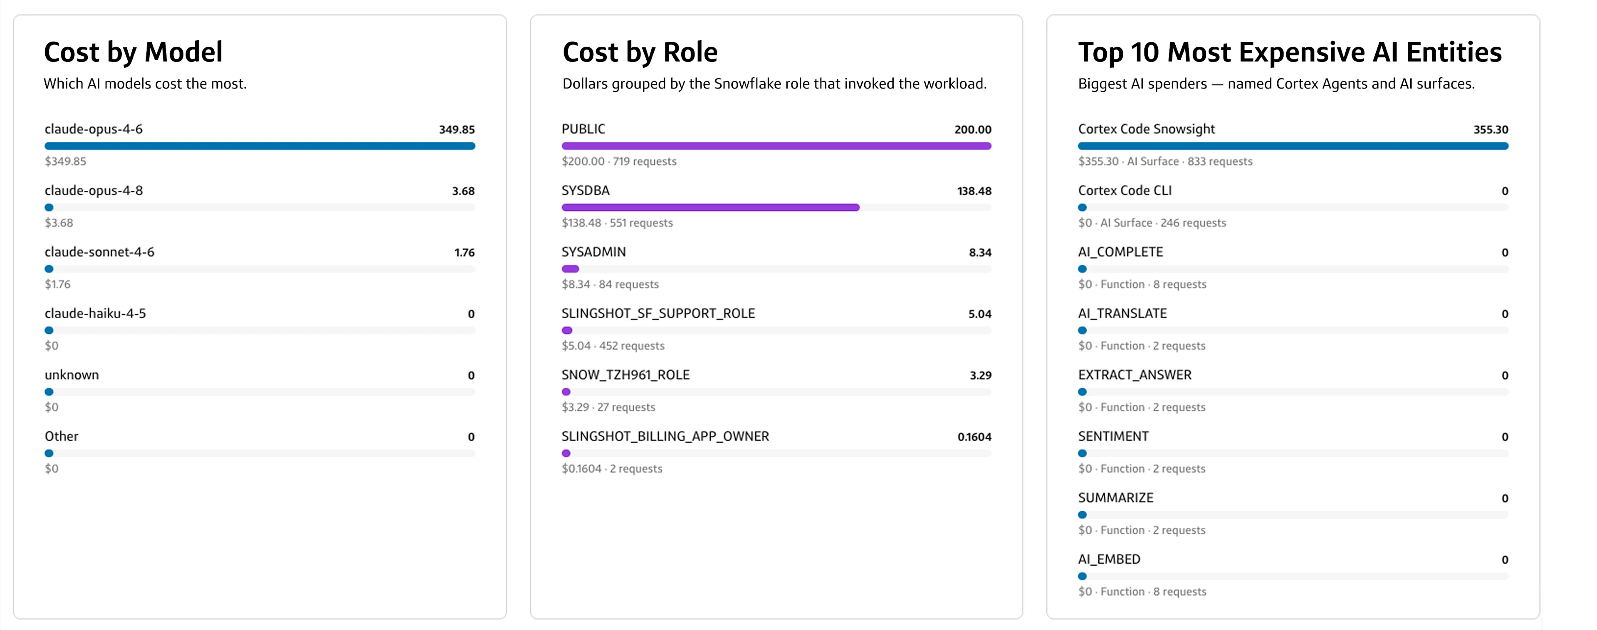Select the PUBLIC role label
Image resolution: width=1597 pixels, height=630 pixels.
coord(583,129)
